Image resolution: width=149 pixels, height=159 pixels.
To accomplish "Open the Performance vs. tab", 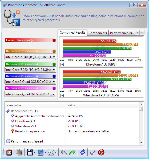I will point(122,33).
